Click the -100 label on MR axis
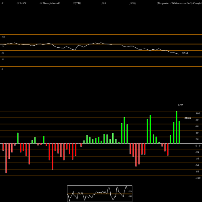 (x=198, y=178)
